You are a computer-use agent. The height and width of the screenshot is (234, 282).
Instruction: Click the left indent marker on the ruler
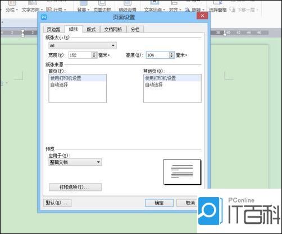click(22, 33)
